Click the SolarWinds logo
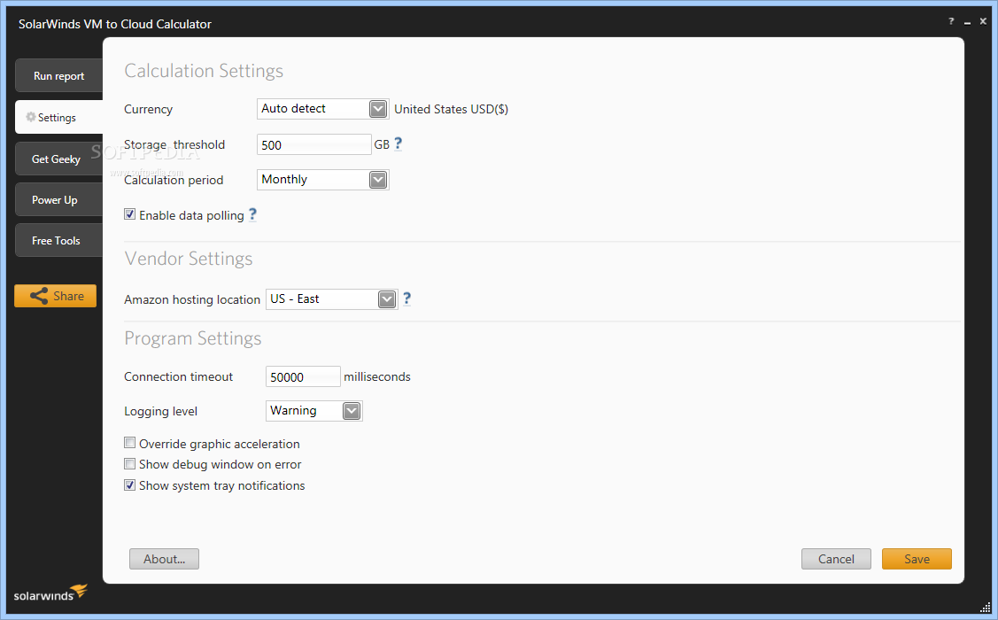Viewport: 998px width, 620px height. pyautogui.click(x=50, y=593)
